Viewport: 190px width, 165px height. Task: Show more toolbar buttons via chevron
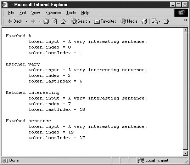(185, 20)
